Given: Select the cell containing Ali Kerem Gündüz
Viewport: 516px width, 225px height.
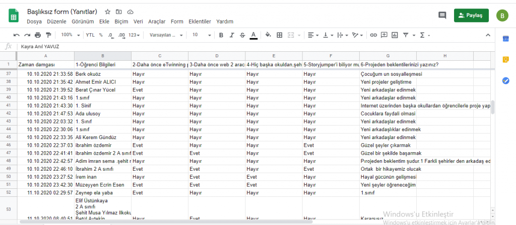Looking at the screenshot, I should point(102,137).
